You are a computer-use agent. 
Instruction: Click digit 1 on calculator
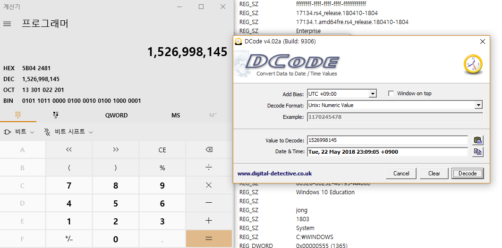coord(69,221)
